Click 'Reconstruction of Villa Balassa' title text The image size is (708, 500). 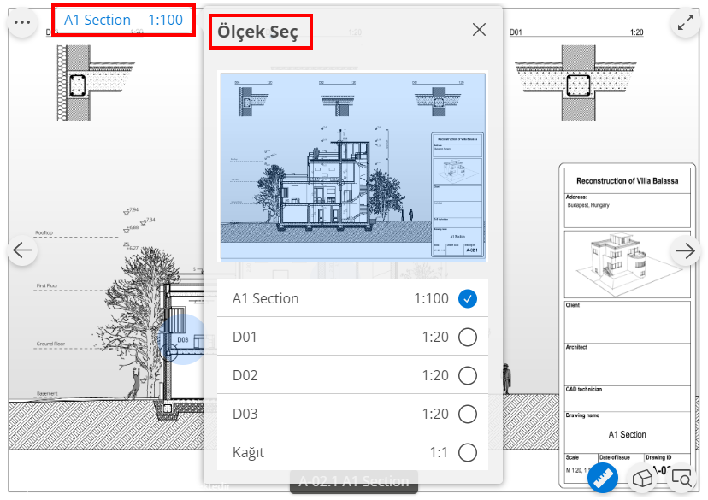click(627, 181)
